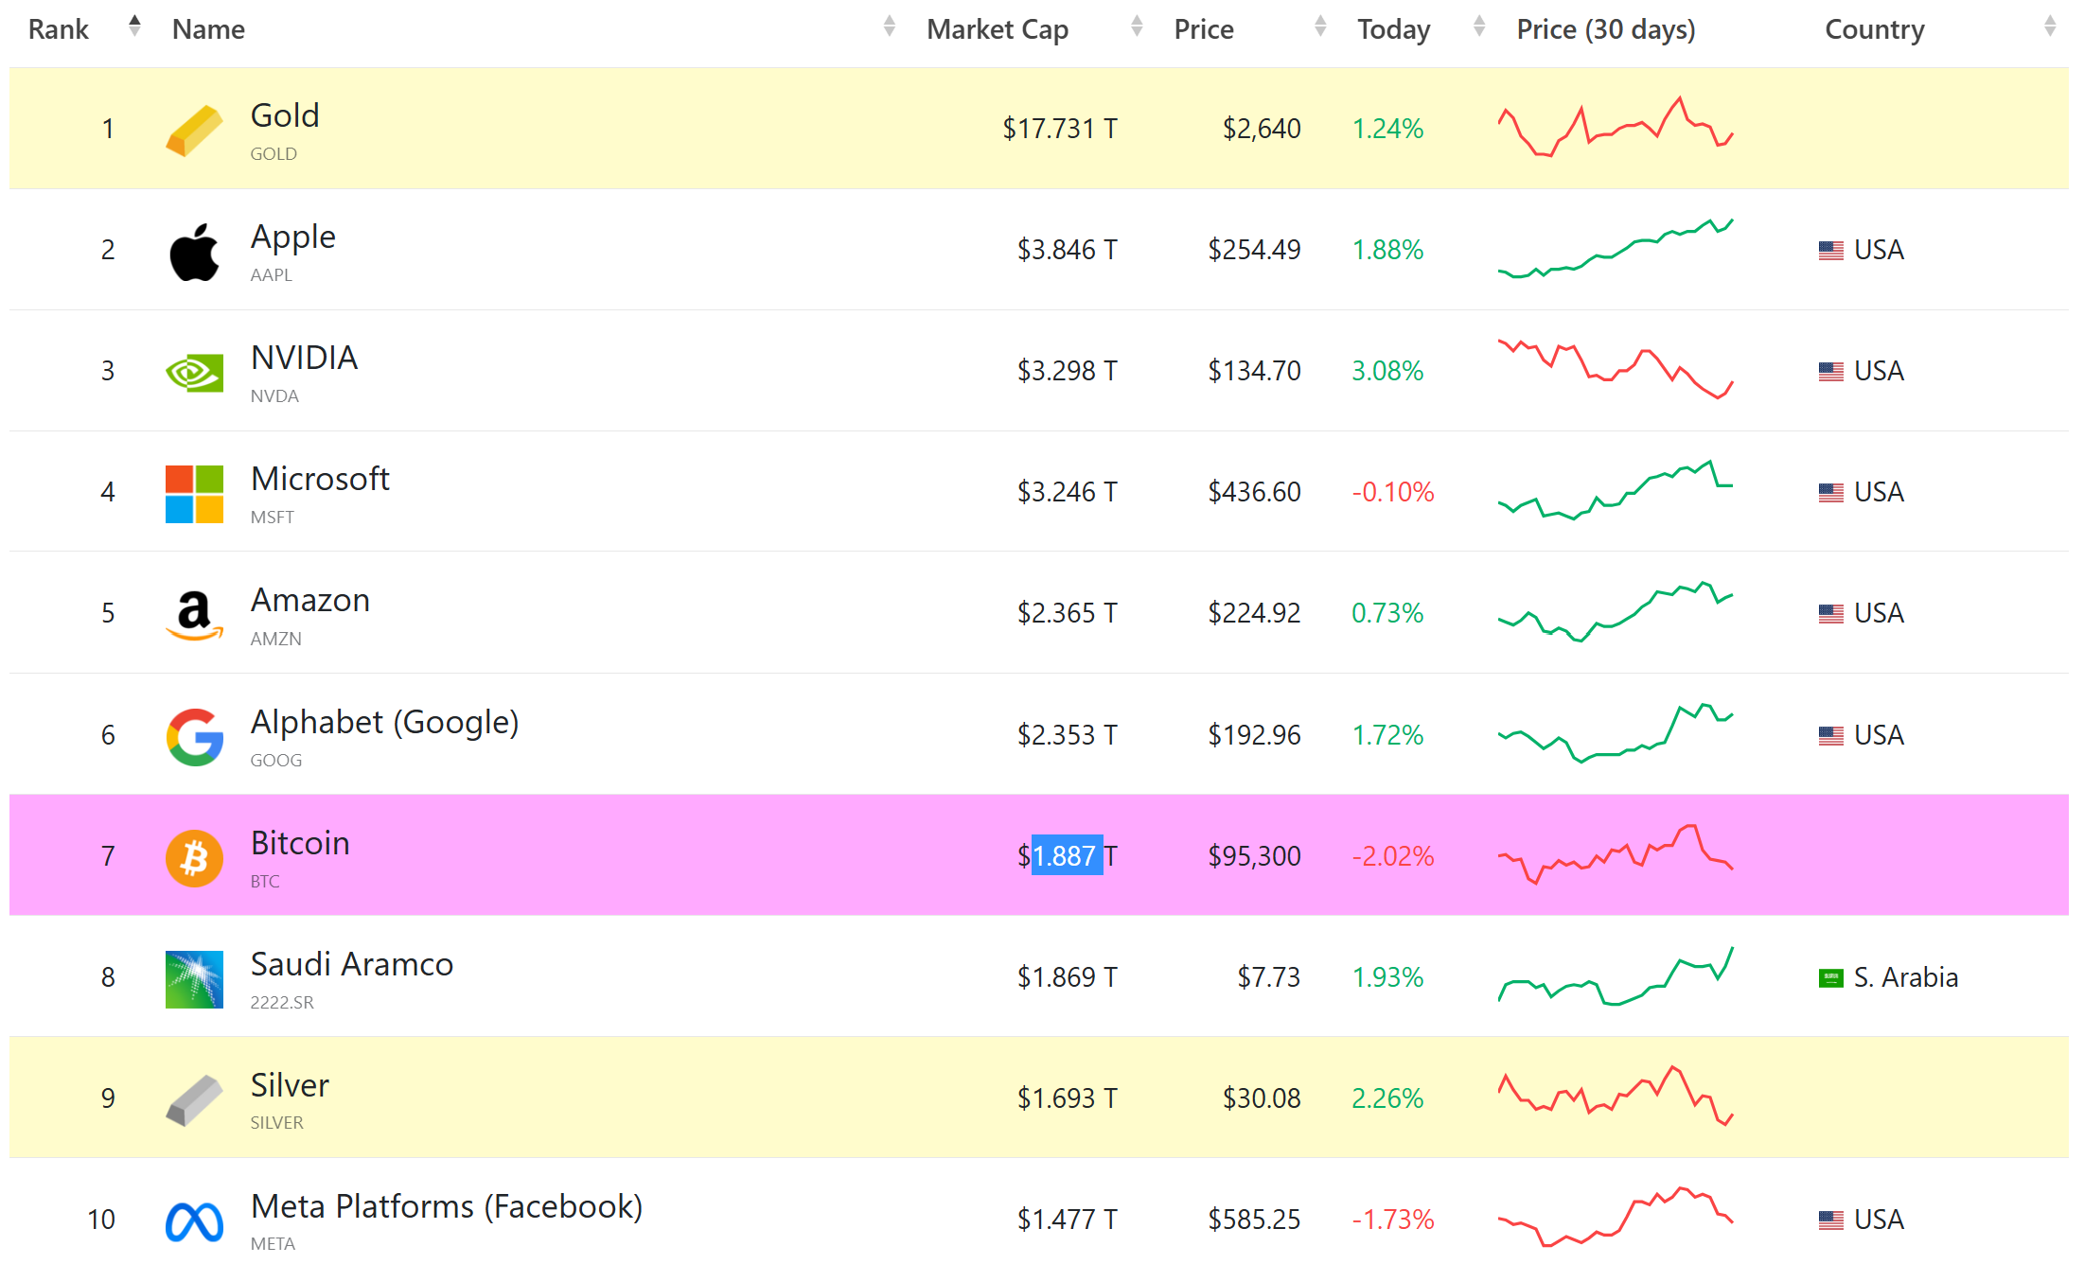Screen dimensions: 2084x1264
Task: Sort by Price column arrows
Action: click(x=1320, y=26)
